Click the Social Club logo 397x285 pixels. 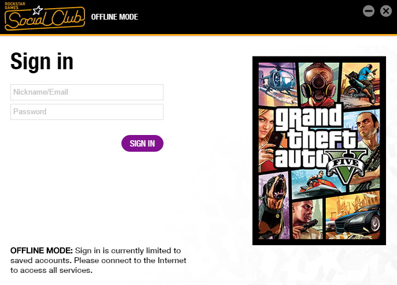(44, 17)
